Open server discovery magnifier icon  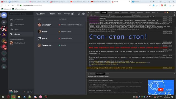4,59
